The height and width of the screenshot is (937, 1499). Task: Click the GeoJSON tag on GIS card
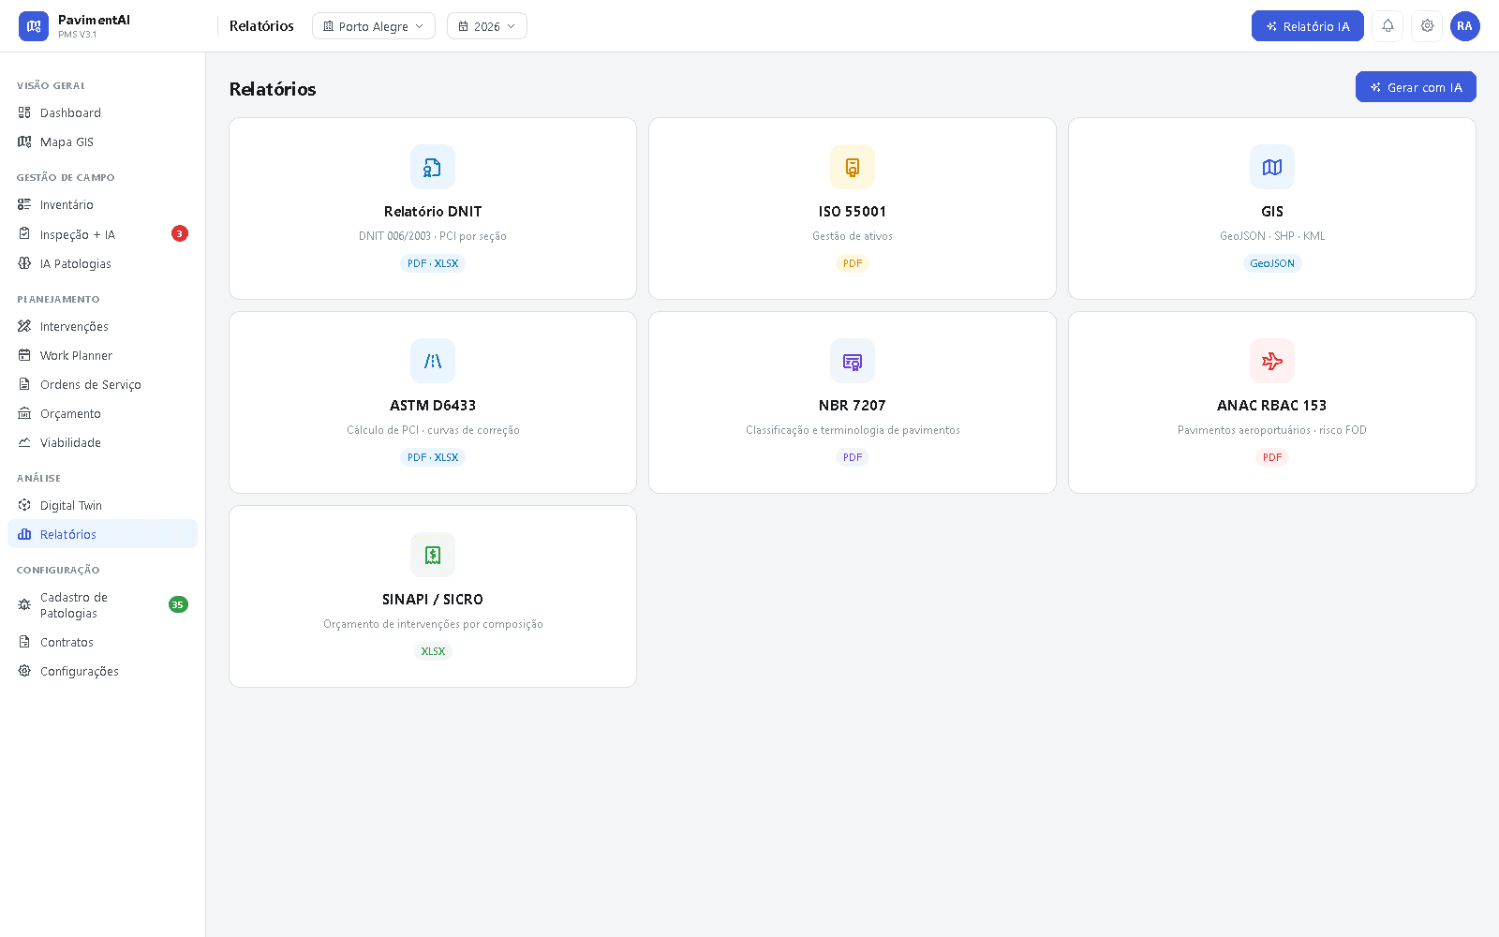pos(1272,263)
